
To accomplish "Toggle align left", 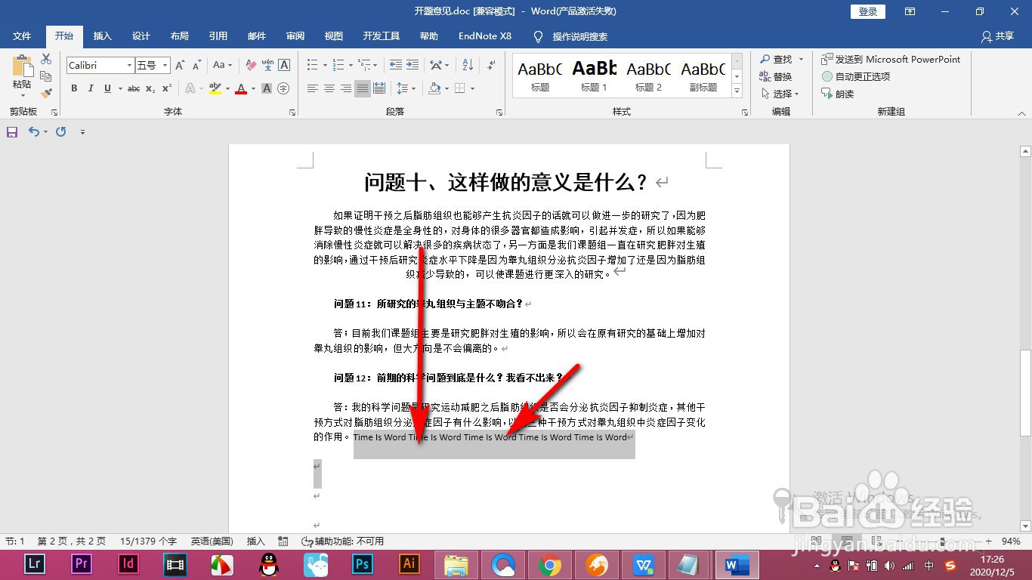I will (x=313, y=88).
